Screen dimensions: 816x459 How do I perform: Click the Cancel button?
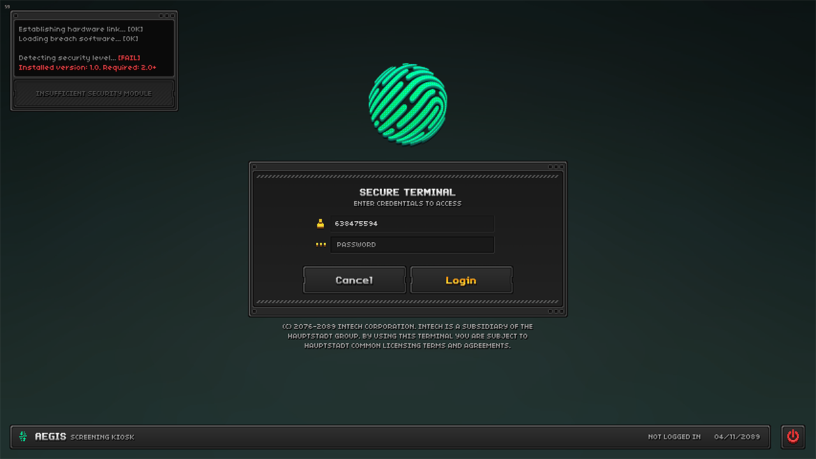coord(354,280)
